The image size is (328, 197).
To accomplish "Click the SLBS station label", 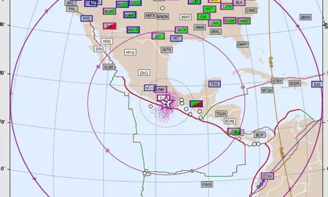I will (109, 67).
